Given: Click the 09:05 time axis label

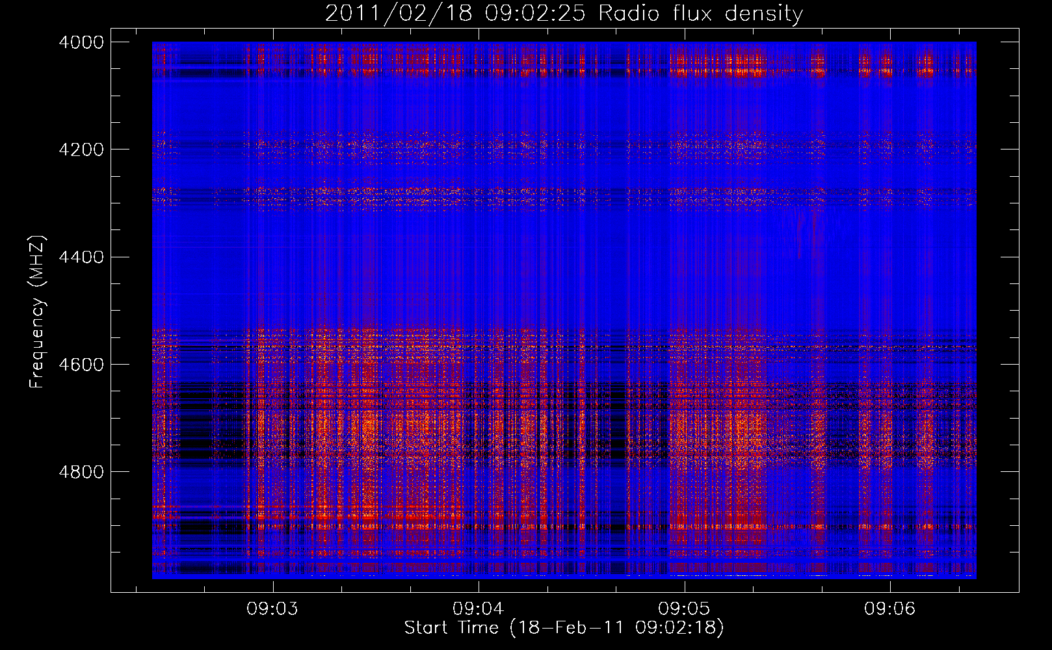Looking at the screenshot, I should [684, 608].
